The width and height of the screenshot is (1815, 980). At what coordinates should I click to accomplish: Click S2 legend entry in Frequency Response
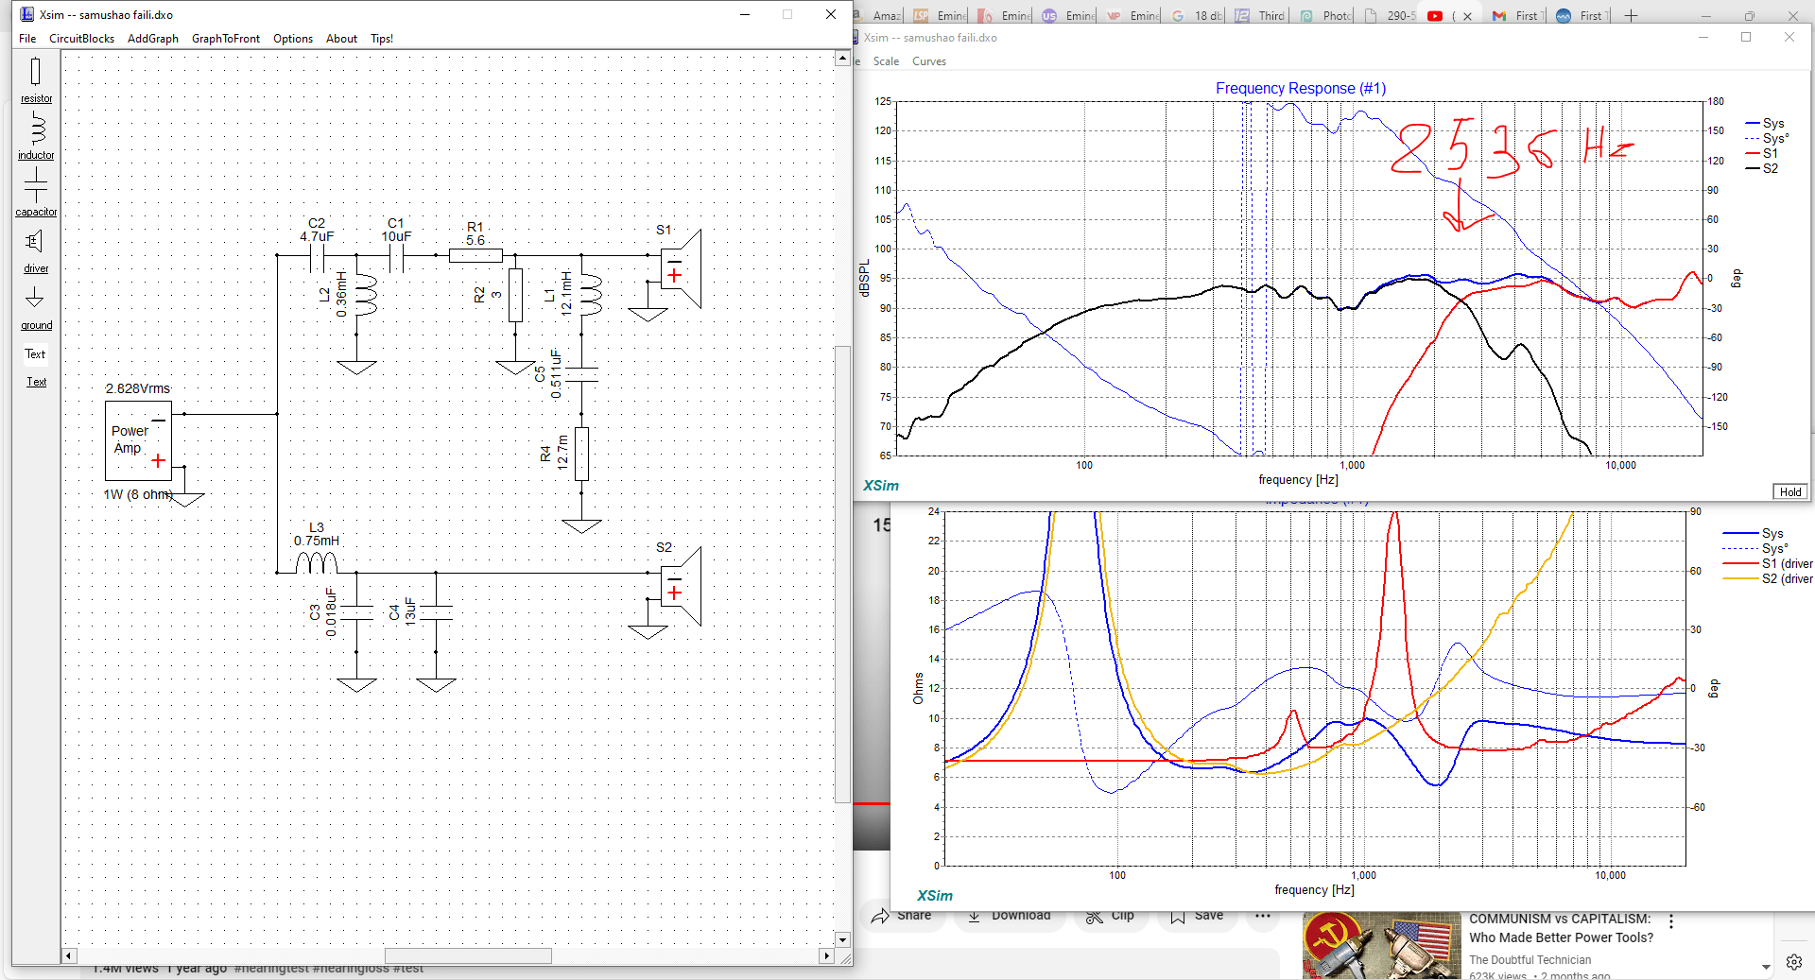[1762, 168]
